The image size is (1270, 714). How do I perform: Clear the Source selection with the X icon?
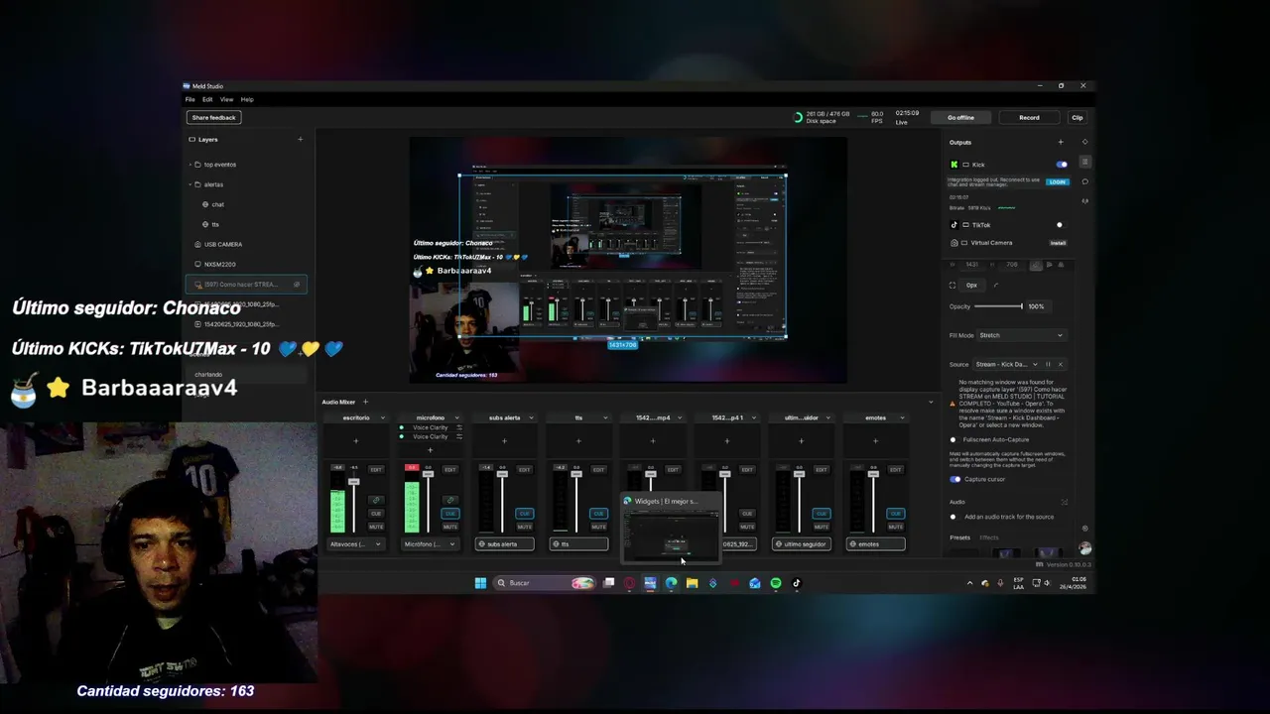(1060, 364)
